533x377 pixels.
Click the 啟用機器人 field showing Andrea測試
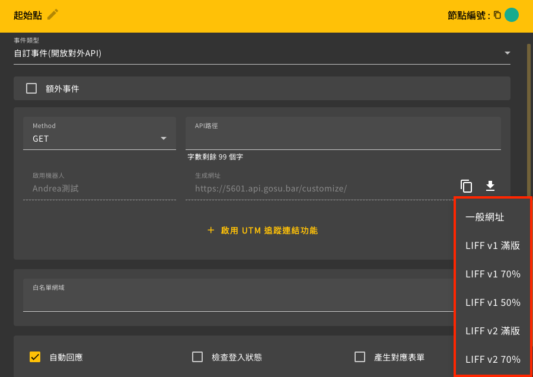(100, 184)
